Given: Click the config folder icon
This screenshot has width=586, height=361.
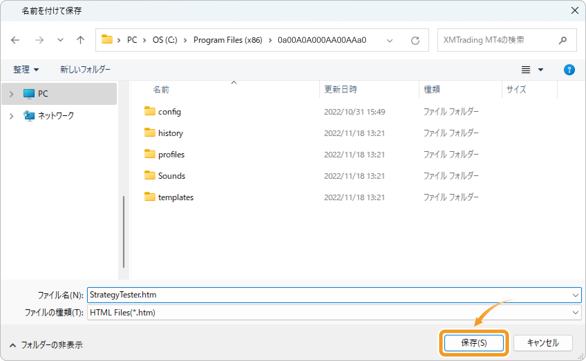Looking at the screenshot, I should tap(150, 111).
